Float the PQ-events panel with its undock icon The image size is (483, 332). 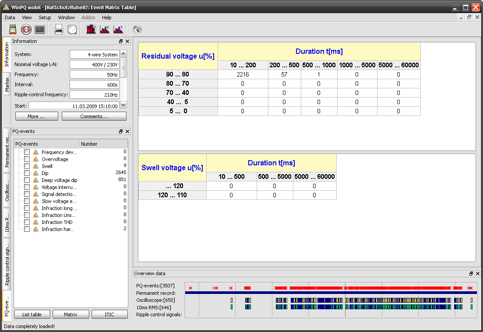click(121, 131)
